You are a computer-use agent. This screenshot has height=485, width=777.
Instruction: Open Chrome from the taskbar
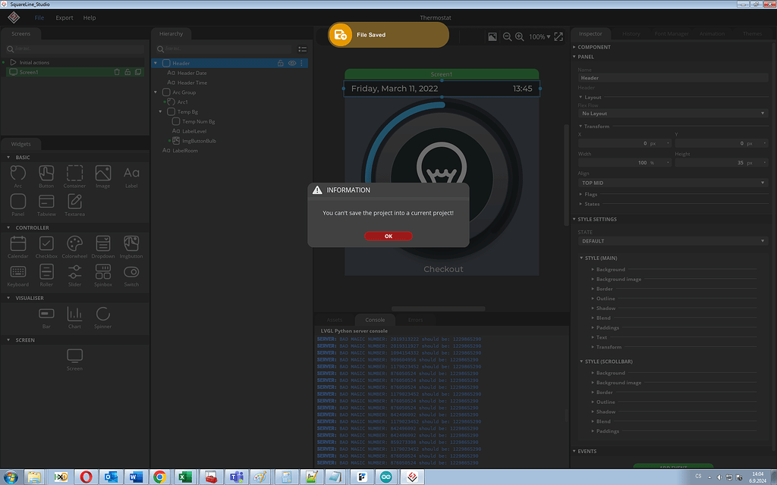(159, 477)
